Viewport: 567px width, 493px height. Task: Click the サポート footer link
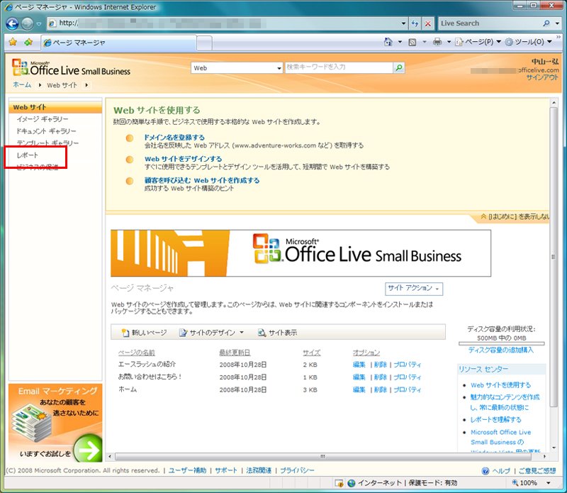[x=226, y=470]
